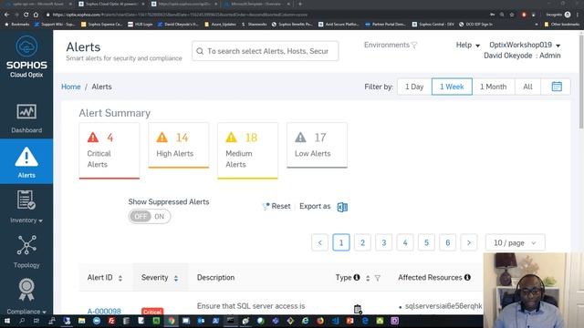Open the Inventory sidebar section
The height and width of the screenshot is (328, 584).
(x=26, y=207)
